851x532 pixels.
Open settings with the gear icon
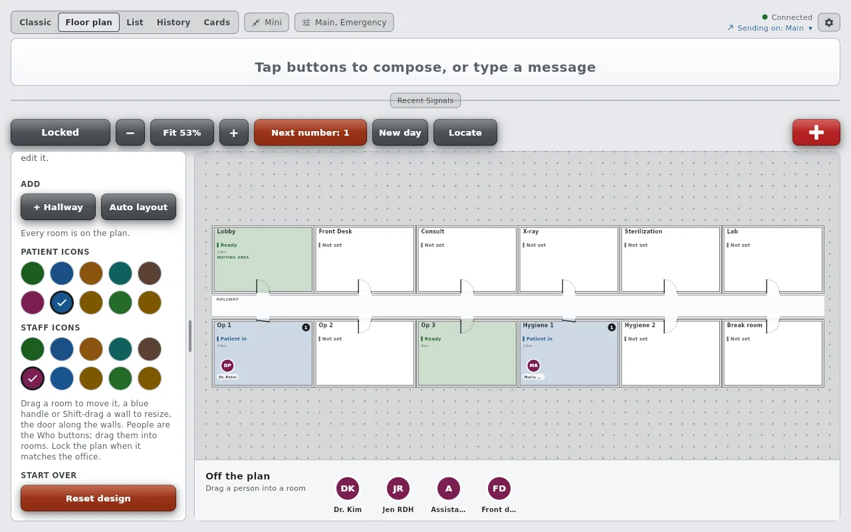(829, 23)
